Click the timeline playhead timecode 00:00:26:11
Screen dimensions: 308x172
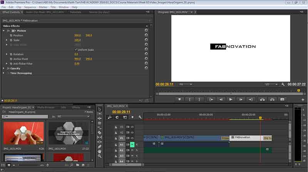coord(121,112)
